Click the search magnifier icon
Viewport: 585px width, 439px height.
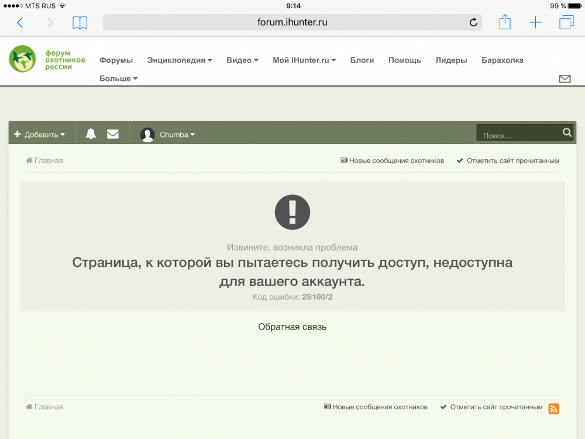567,133
